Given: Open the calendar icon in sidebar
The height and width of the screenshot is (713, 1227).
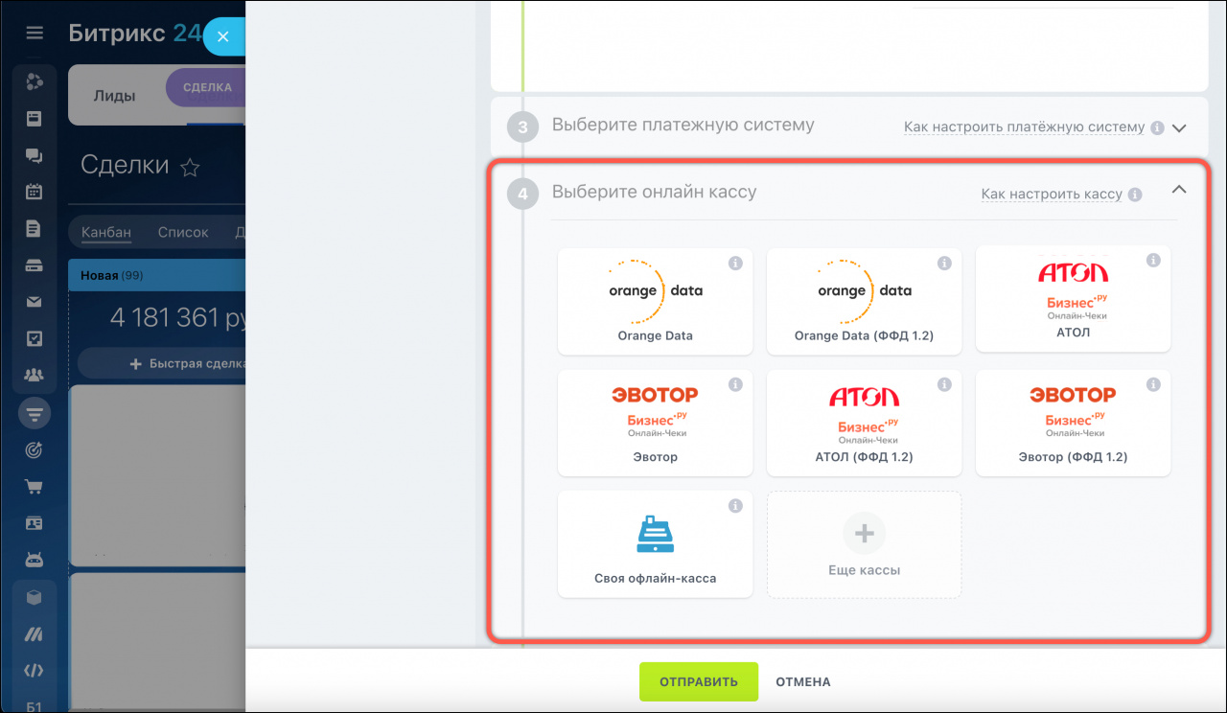Looking at the screenshot, I should (34, 191).
